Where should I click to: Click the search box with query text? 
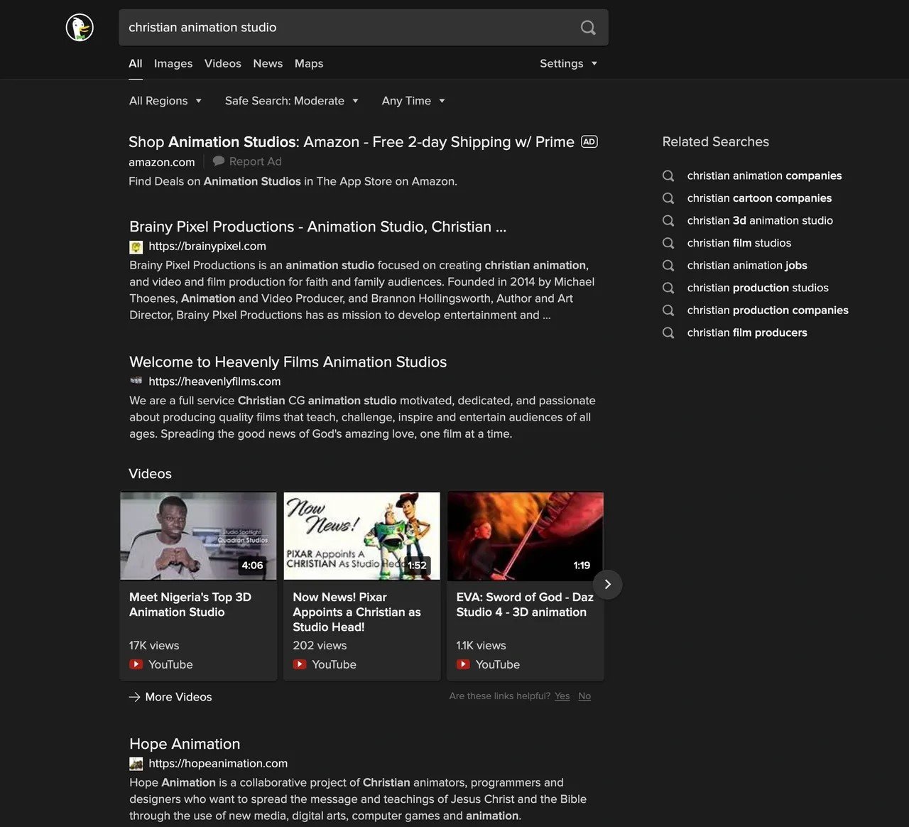363,28
